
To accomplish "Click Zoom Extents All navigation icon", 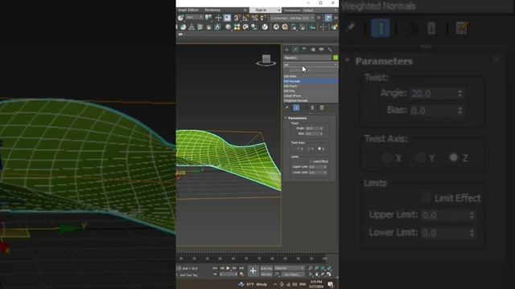I will [x=329, y=268].
